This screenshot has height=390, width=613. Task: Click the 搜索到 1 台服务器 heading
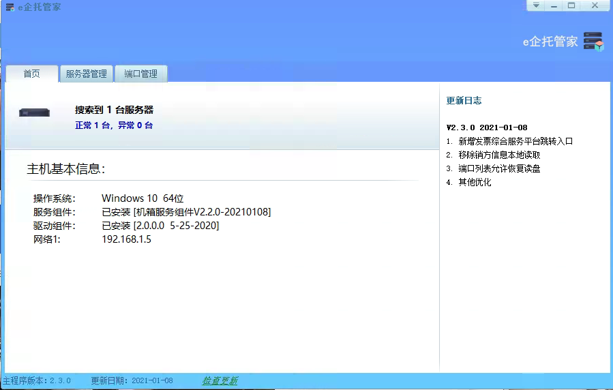[114, 110]
